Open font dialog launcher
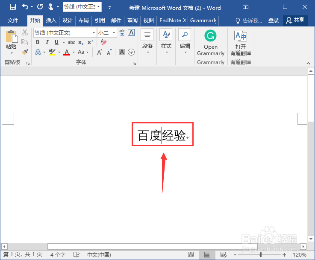 click(x=134, y=63)
